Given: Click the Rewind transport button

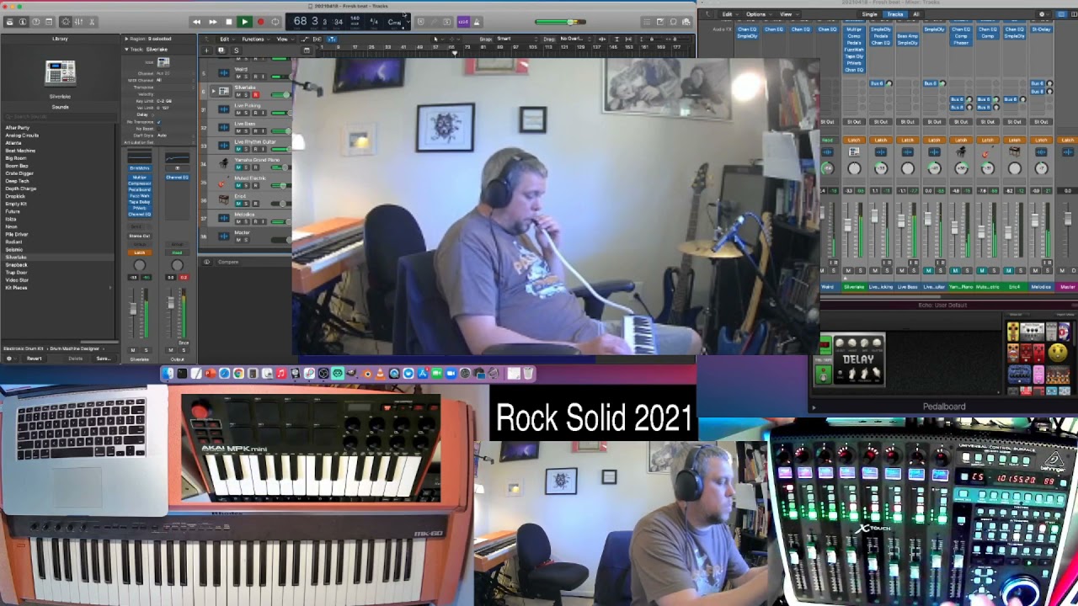Looking at the screenshot, I should pyautogui.click(x=197, y=22).
